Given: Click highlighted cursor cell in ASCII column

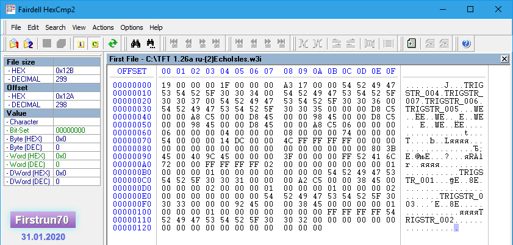Looking at the screenshot, I should tap(456, 228).
